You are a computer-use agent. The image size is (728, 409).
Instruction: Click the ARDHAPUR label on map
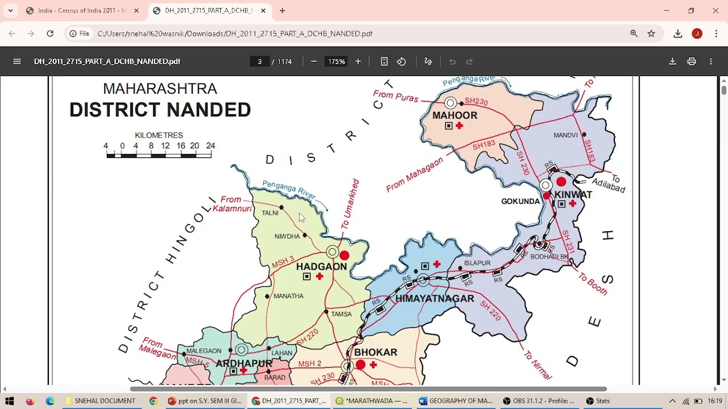point(244,364)
